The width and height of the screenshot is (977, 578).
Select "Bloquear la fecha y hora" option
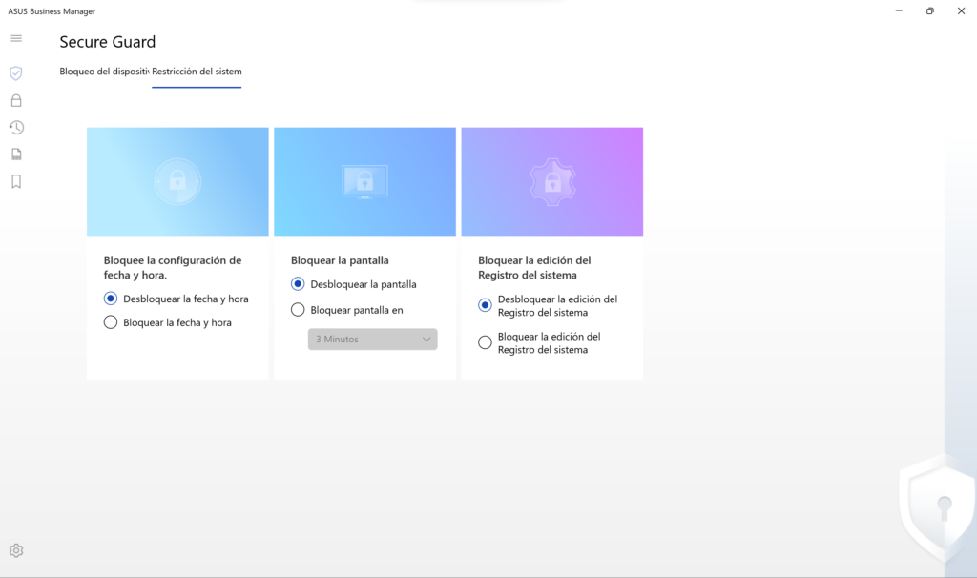(x=111, y=322)
